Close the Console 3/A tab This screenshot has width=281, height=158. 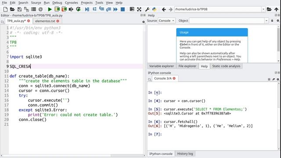174,79
